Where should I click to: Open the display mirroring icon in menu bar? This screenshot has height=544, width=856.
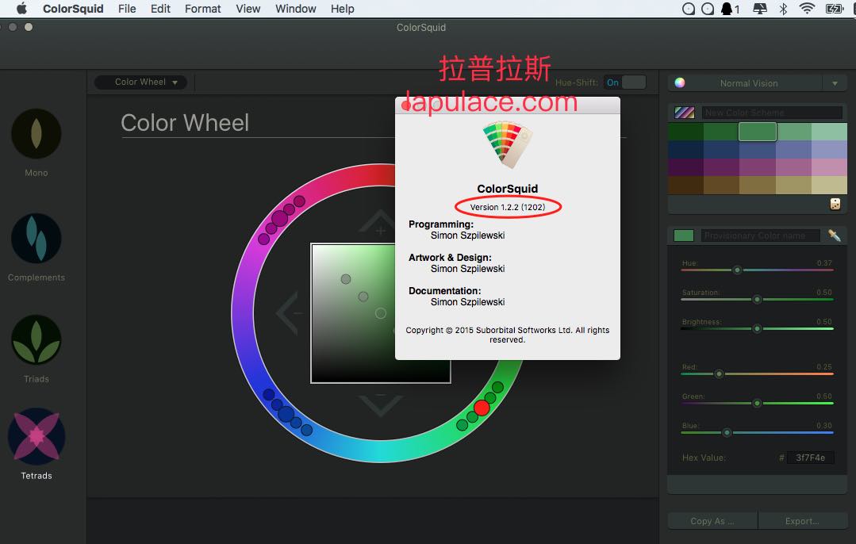759,9
